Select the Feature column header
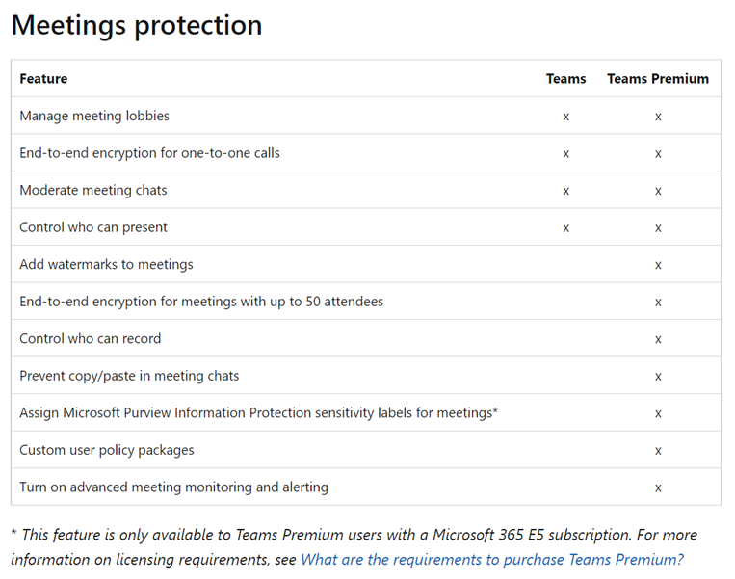The width and height of the screenshot is (735, 579). pos(43,79)
